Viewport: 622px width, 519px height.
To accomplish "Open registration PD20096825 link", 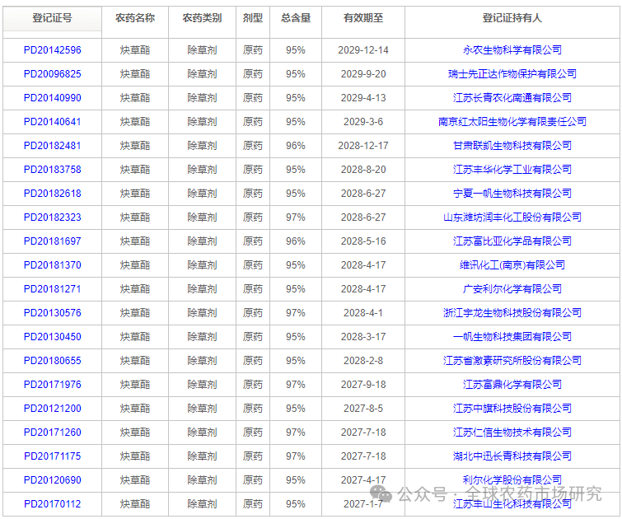I will (53, 74).
